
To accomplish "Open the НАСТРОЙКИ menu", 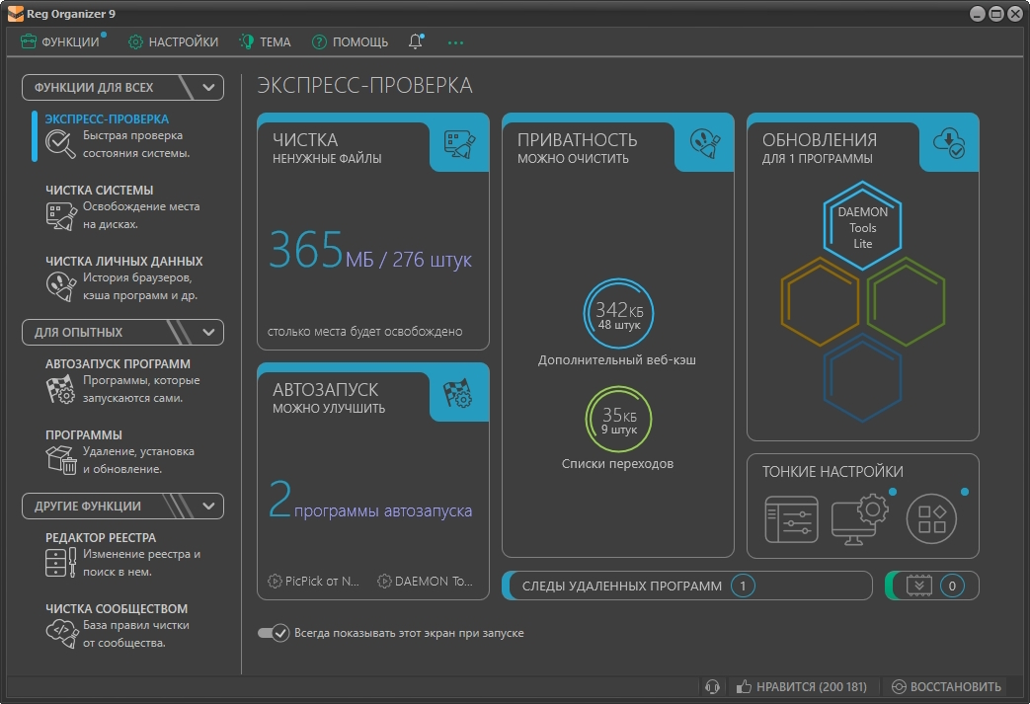I will tap(174, 42).
